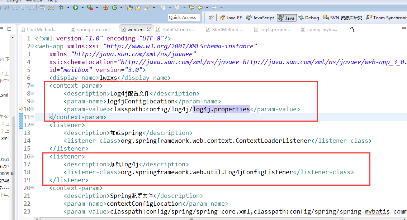This screenshot has width=407, height=220.
Task: Collapse the web-app fold on line 2
Action: (32, 46)
